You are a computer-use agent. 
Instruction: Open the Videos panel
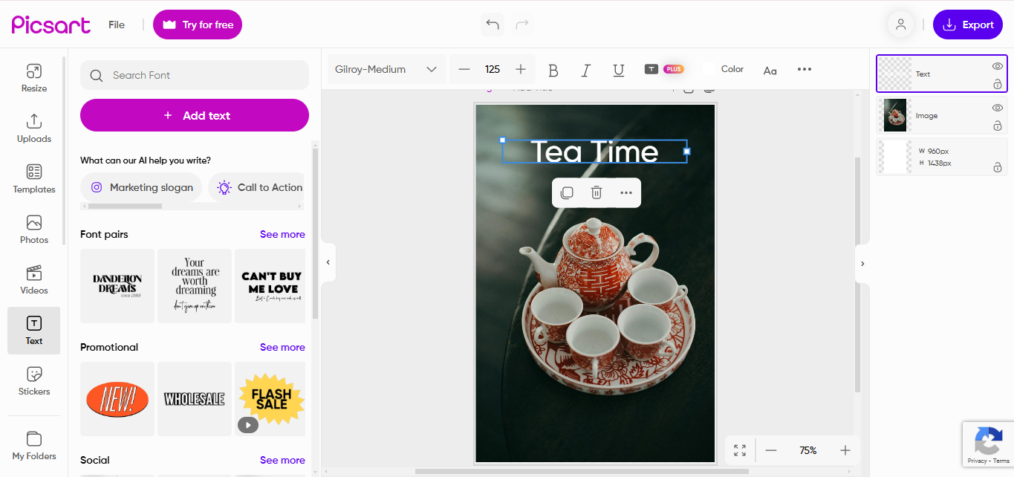point(34,280)
